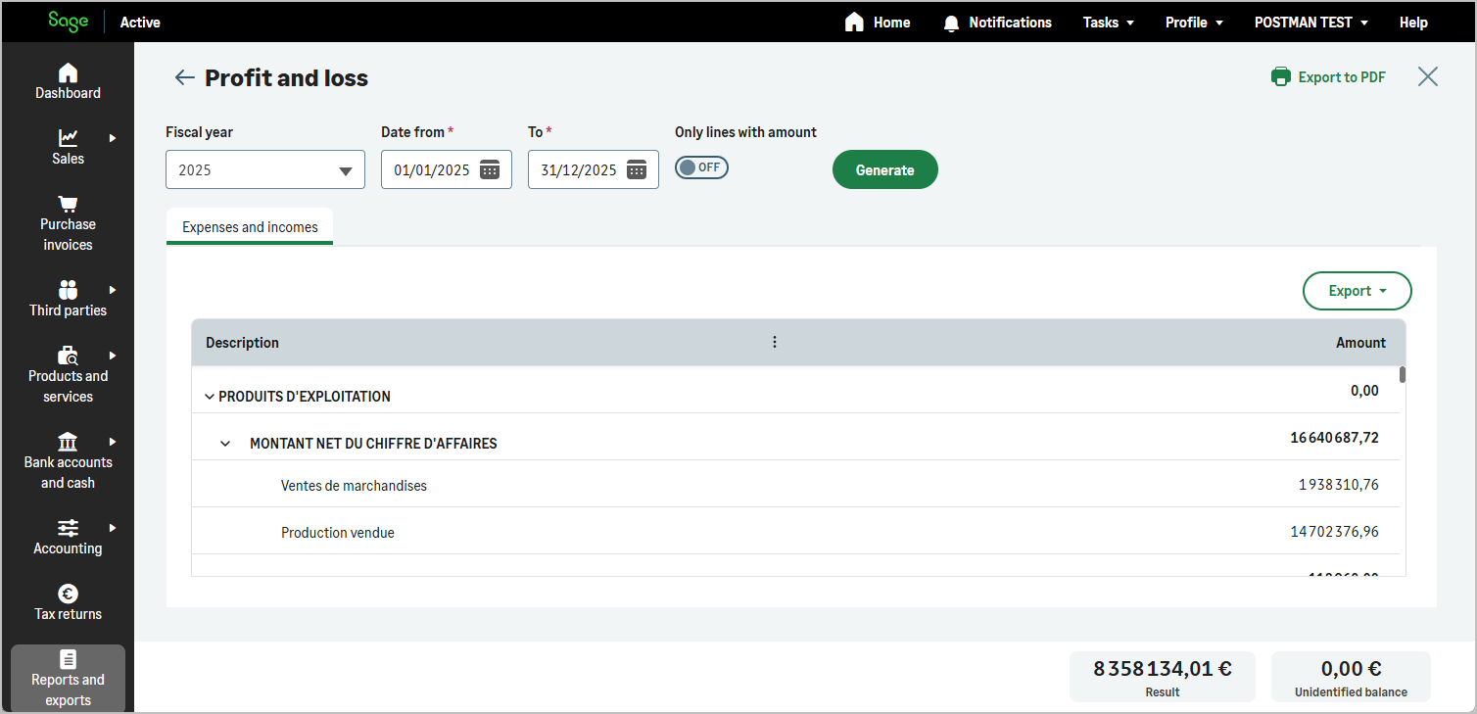Toggle Only lines with amount switch
Viewport: 1477px width, 714px height.
pos(701,167)
